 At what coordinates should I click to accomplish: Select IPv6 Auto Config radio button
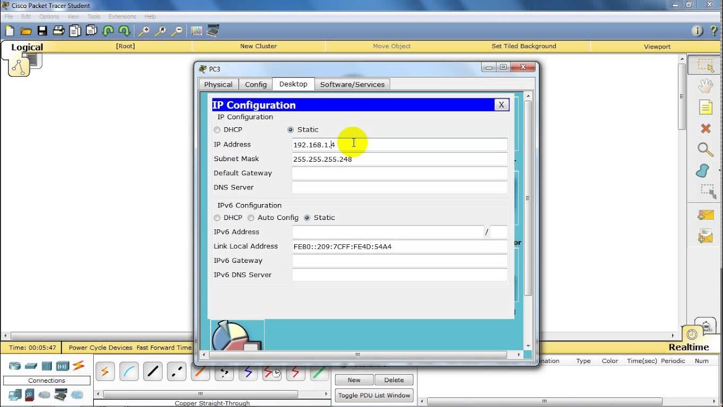click(251, 218)
